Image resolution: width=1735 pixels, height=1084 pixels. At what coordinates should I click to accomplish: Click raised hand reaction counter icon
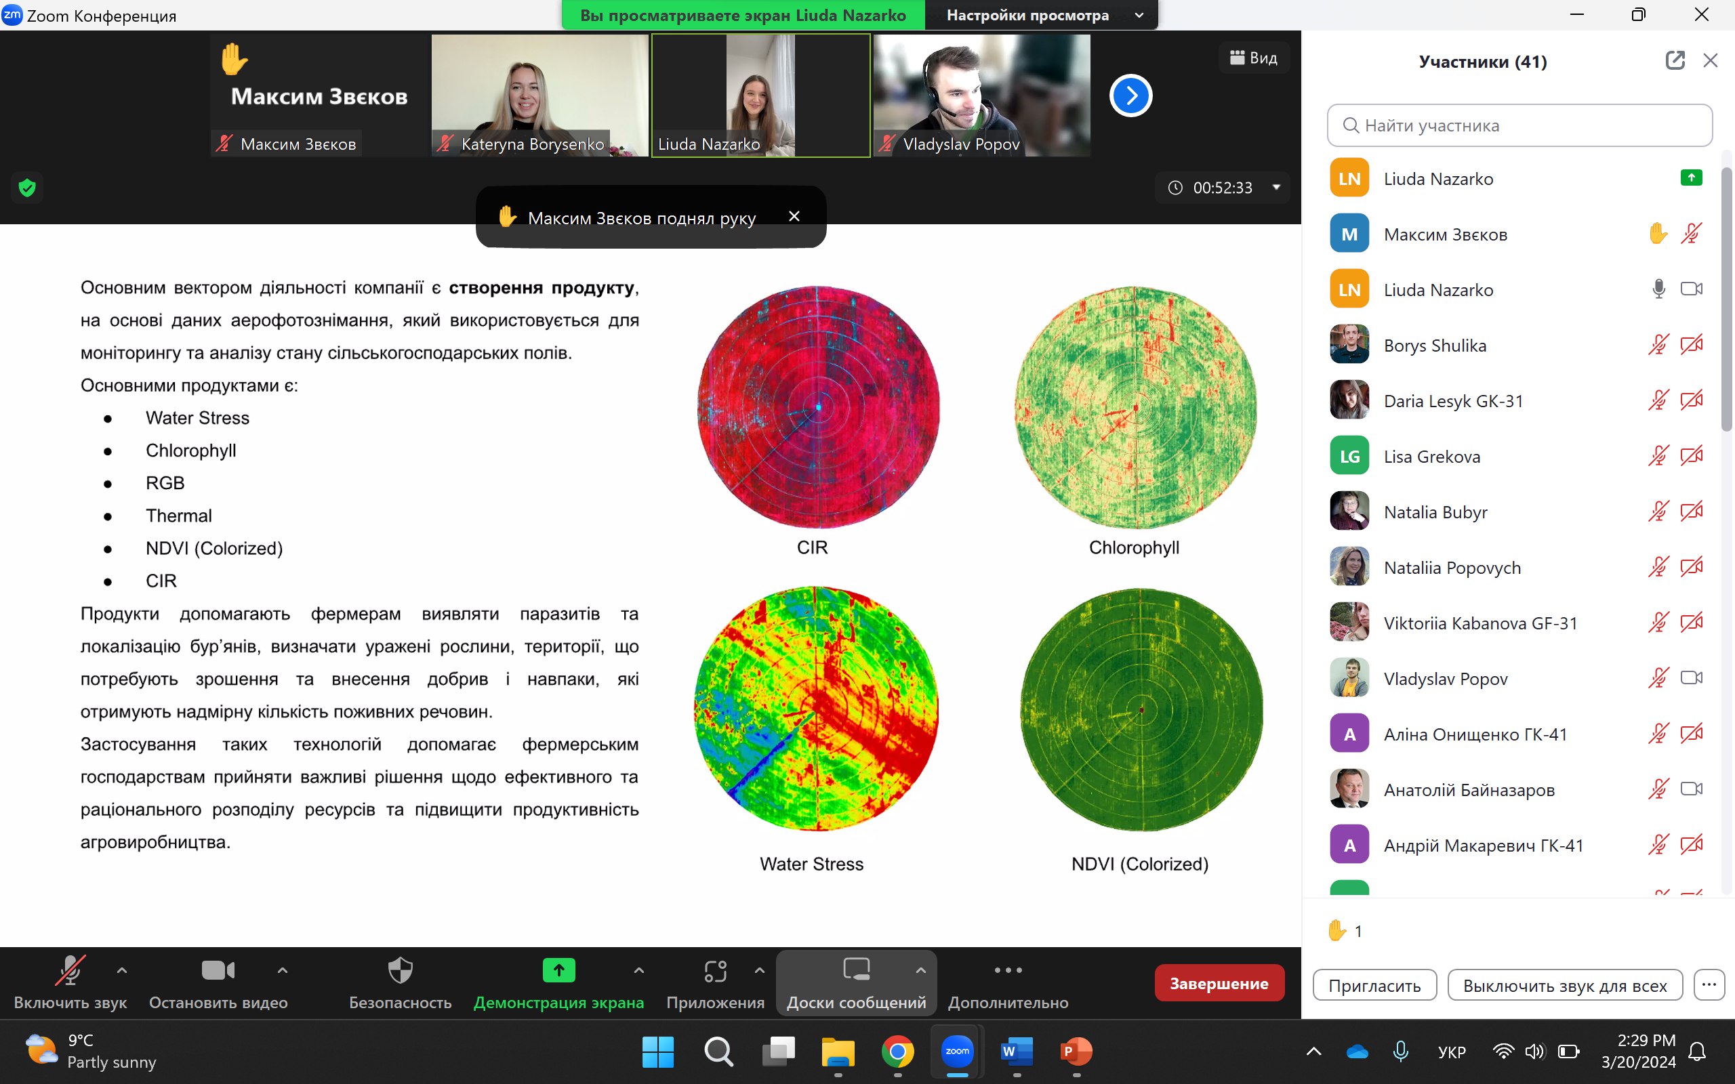1337,931
